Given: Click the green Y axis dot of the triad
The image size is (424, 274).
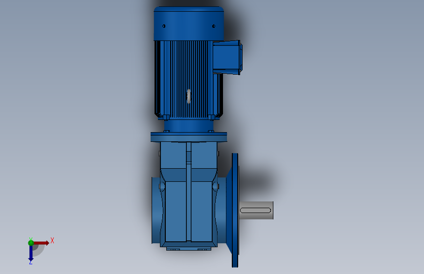Looking at the screenshot, I should click(31, 243).
